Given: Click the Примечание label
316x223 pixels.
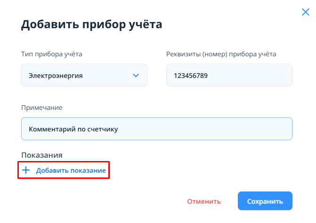Looking at the screenshot, I should (42, 108).
